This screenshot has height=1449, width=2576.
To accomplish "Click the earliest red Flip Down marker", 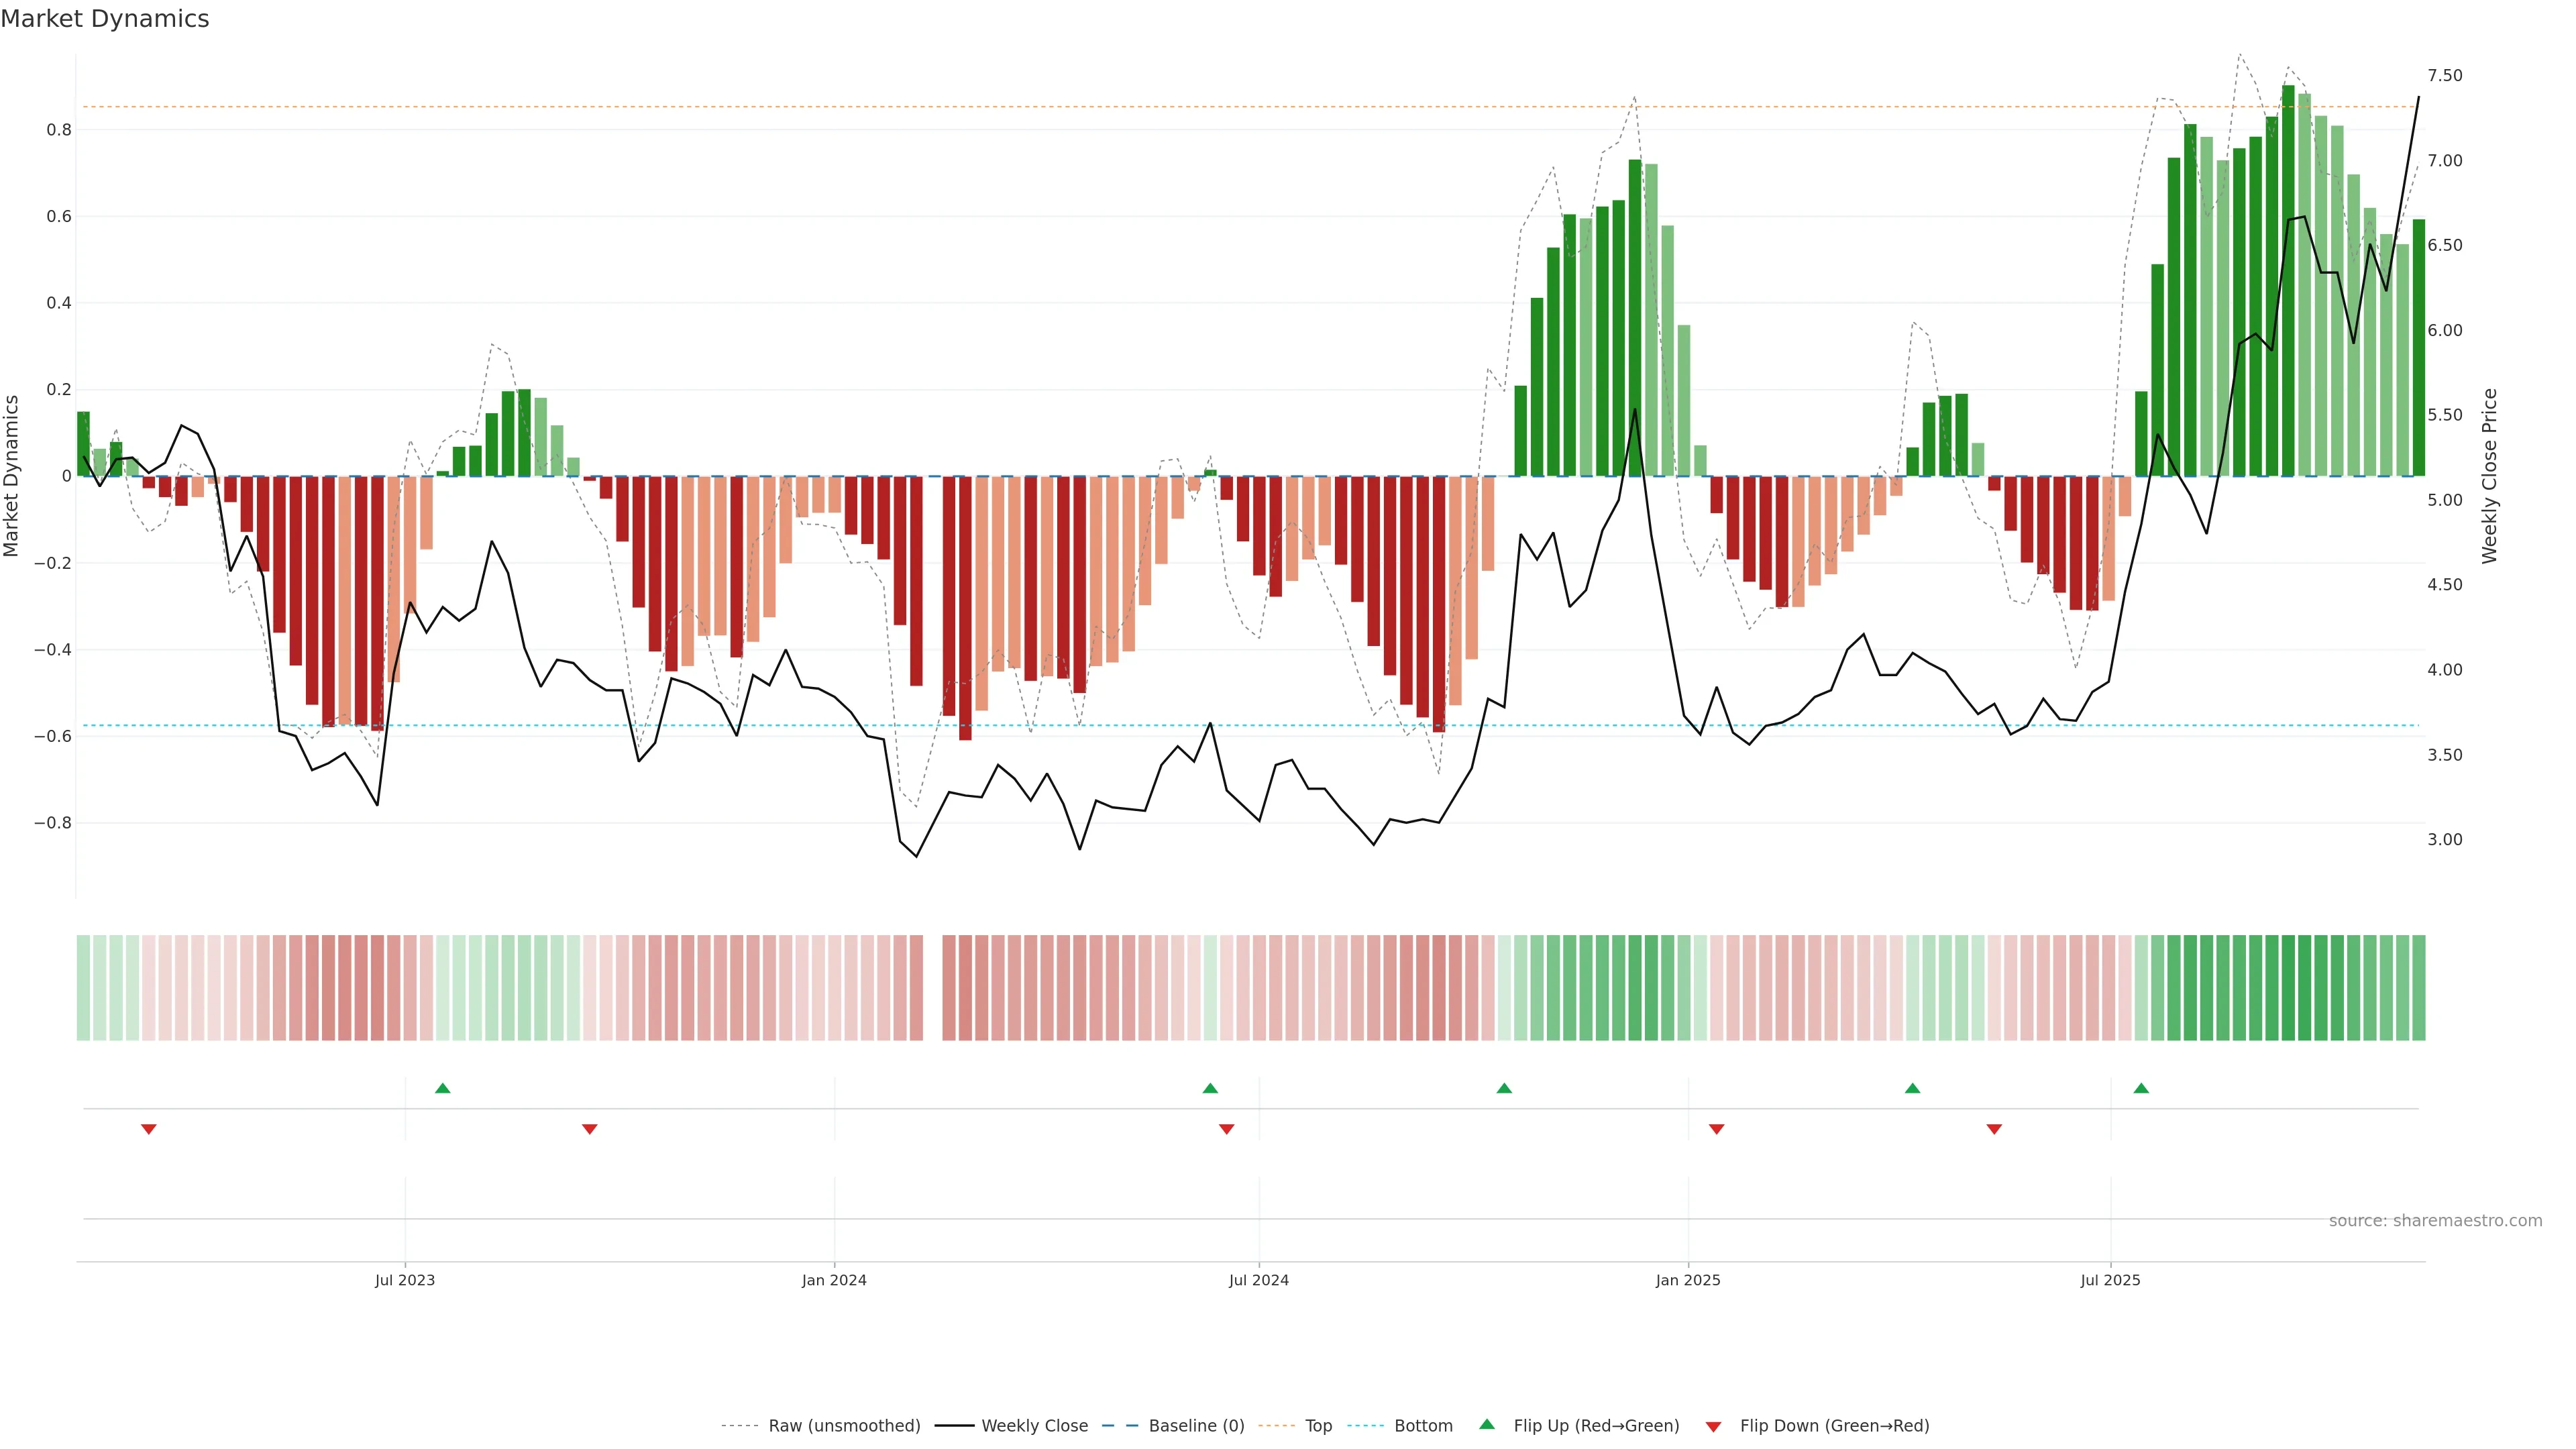I will coord(149,1129).
